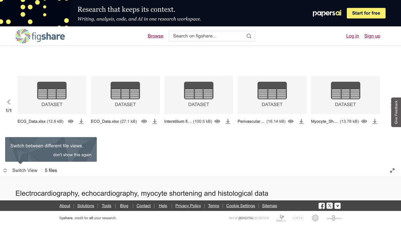
Task: Preview the Interstitium file via eye icon
Action: click(217, 121)
